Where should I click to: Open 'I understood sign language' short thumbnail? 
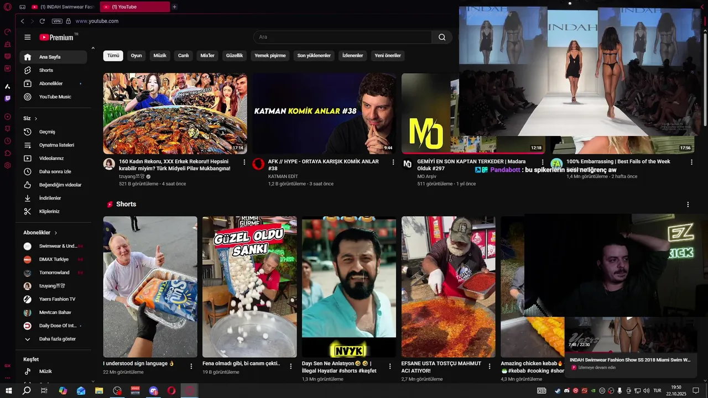click(150, 287)
